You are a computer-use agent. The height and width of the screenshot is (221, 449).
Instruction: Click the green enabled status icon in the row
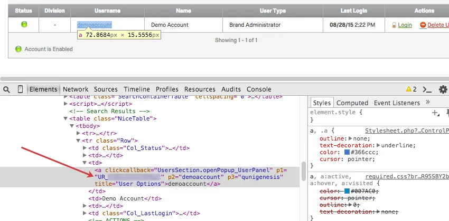(x=24, y=24)
